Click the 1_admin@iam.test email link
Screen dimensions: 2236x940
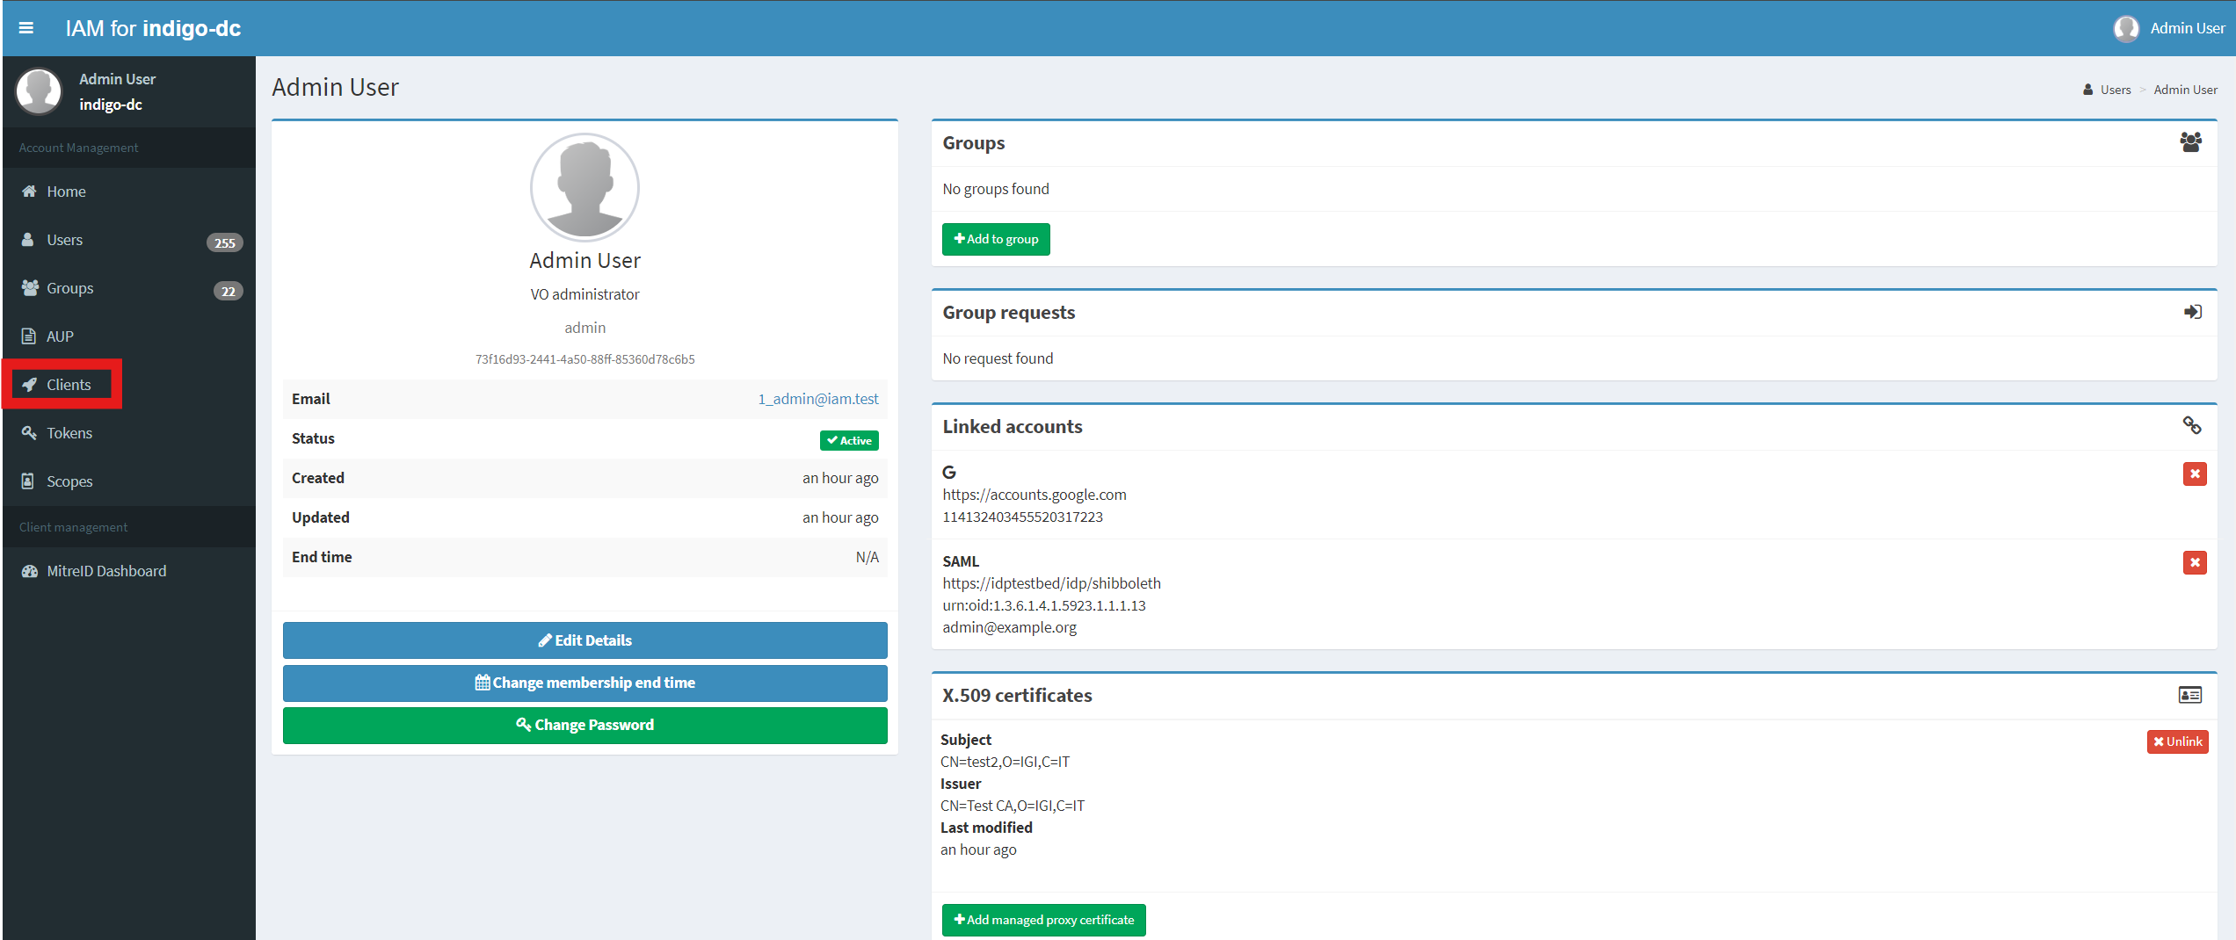tap(817, 399)
